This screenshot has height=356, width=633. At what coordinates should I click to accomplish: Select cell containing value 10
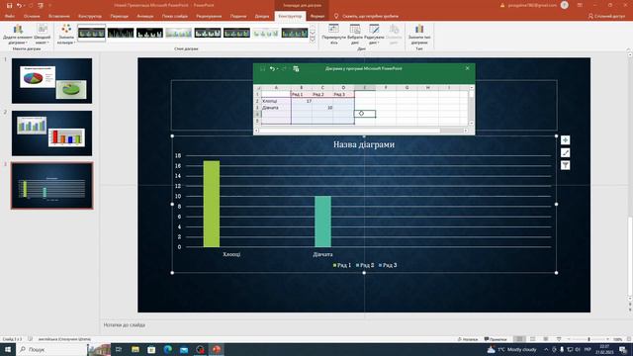click(322, 108)
